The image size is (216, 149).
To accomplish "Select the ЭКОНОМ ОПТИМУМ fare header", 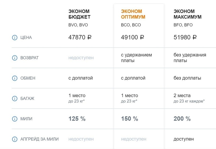I will [x=133, y=14].
